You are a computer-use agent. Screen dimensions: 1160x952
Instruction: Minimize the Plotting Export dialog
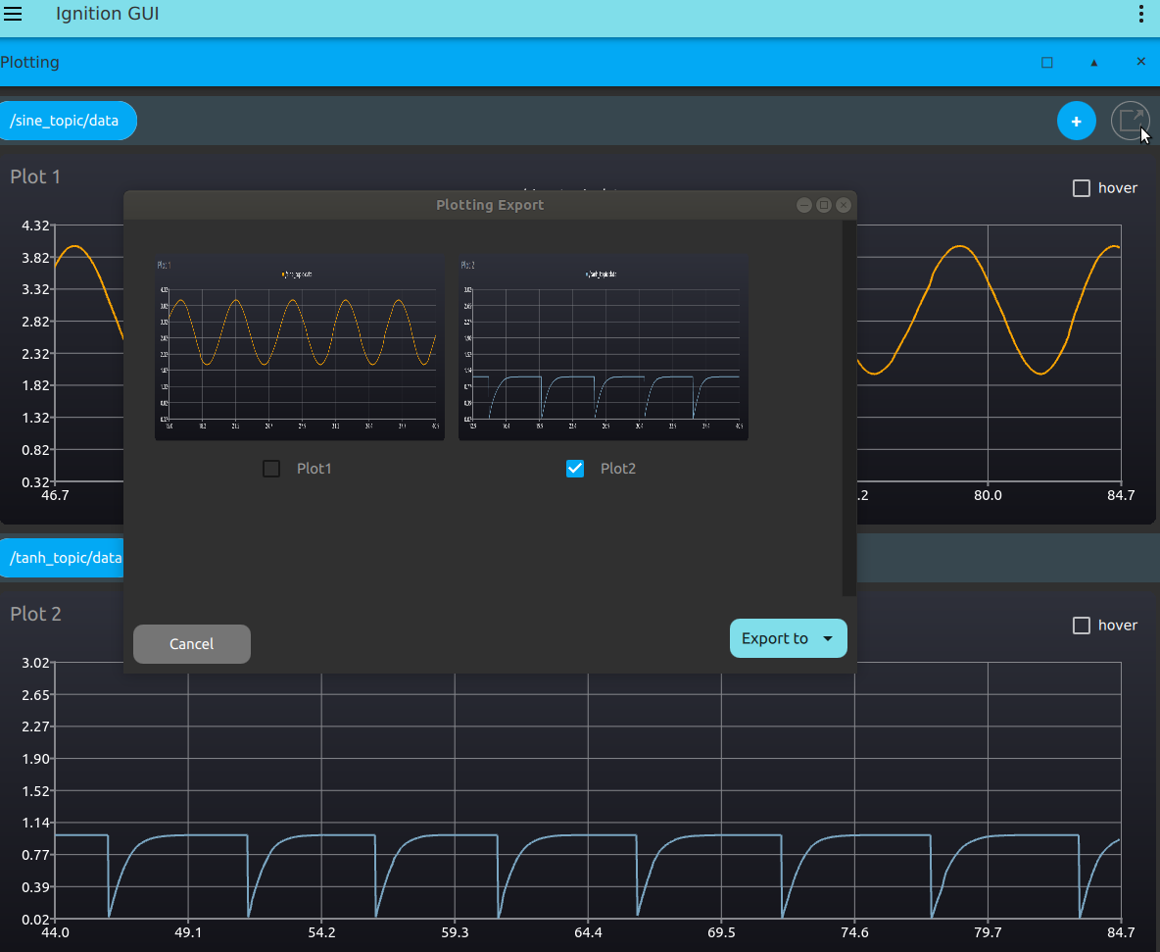coord(804,205)
